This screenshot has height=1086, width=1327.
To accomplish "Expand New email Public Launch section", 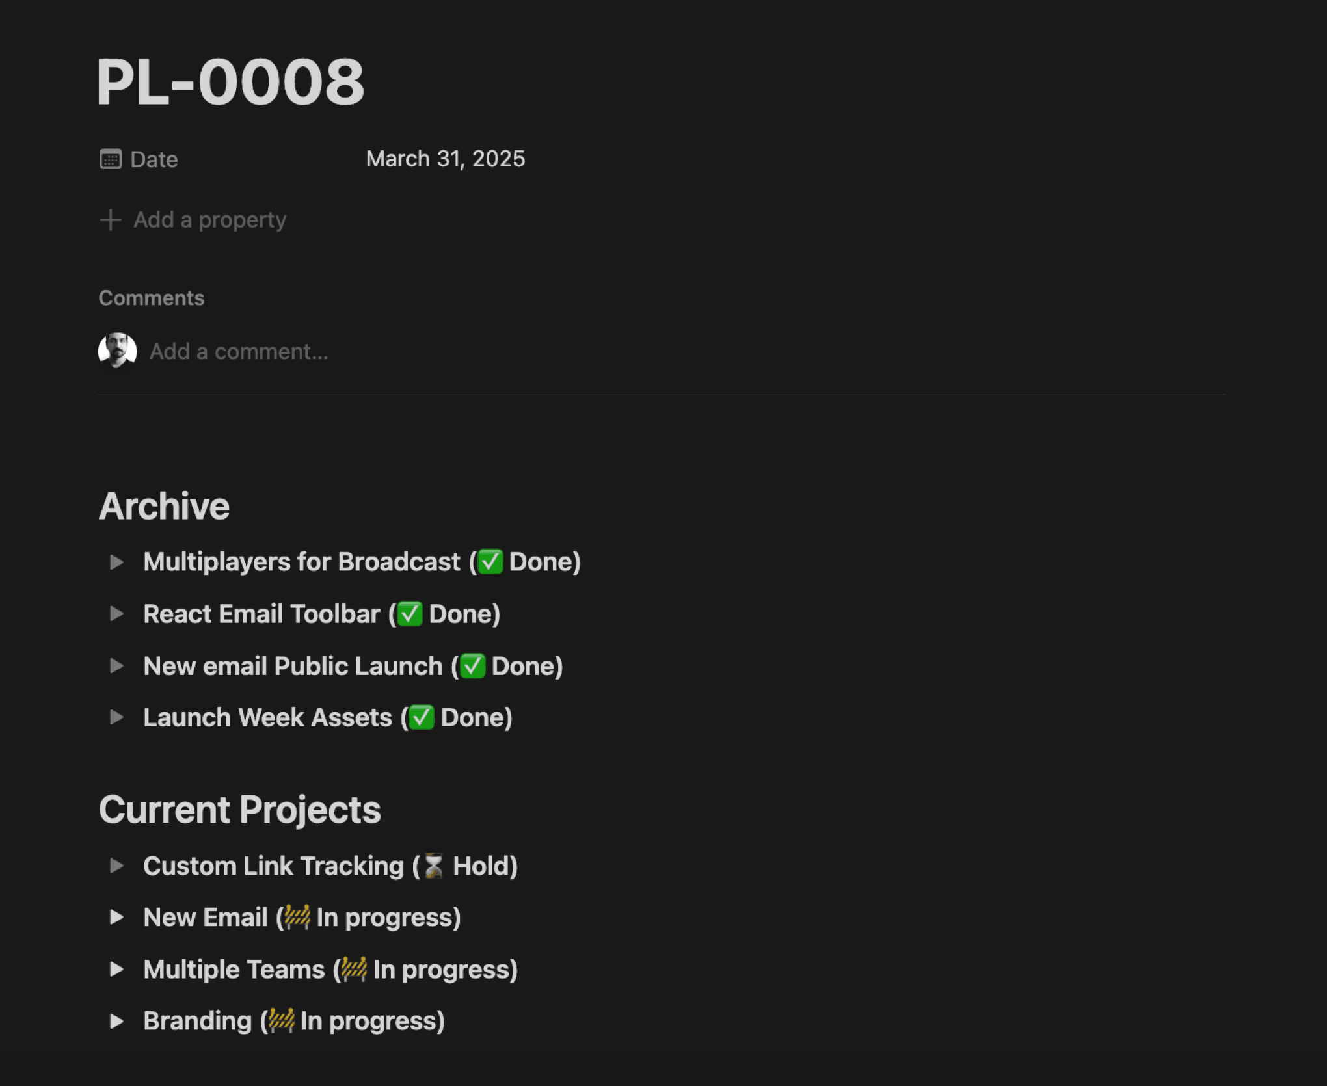I will click(116, 666).
